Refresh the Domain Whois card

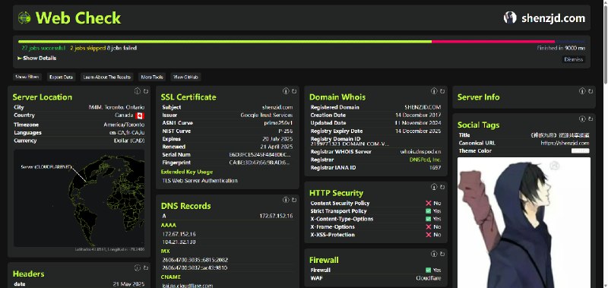[x=442, y=91]
